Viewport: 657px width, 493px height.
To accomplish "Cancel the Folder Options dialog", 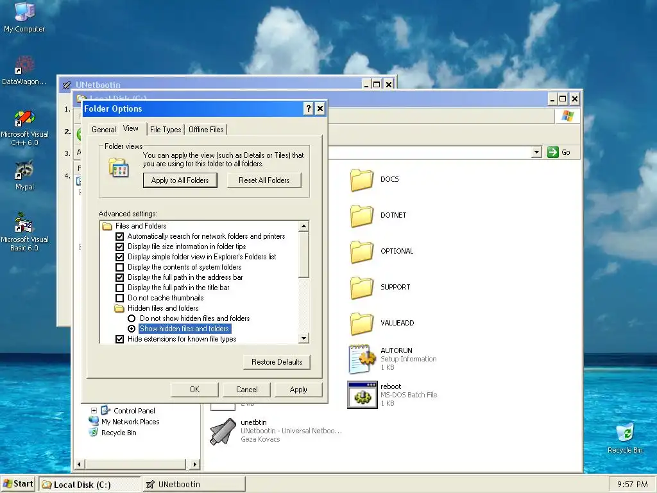I will click(246, 390).
